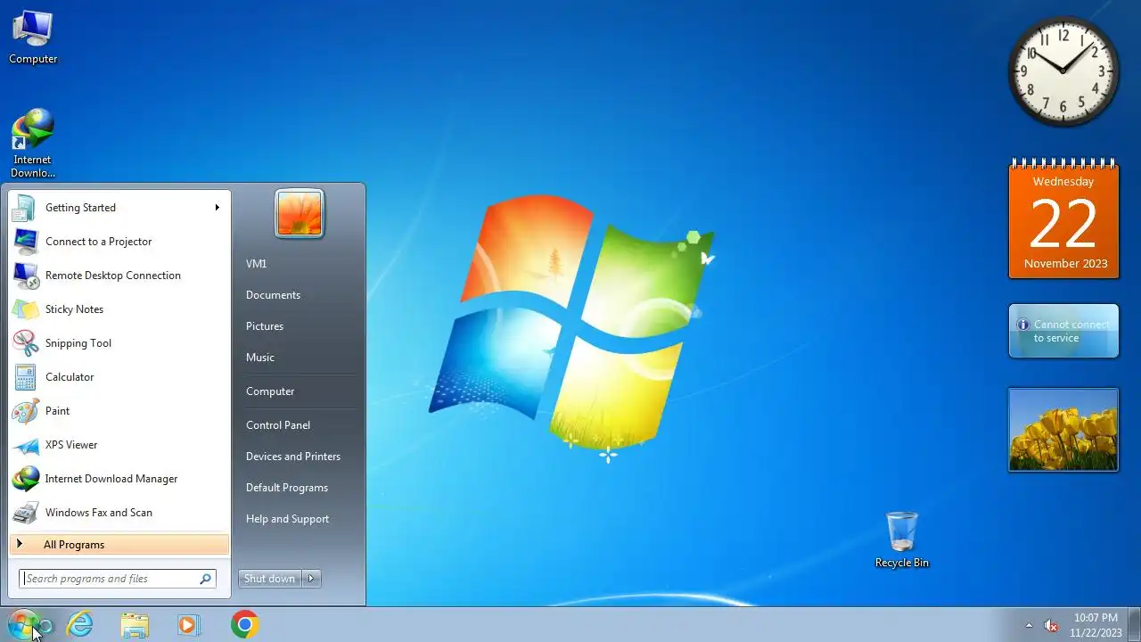Launch Sticky Notes
1141x642 pixels.
[119, 309]
